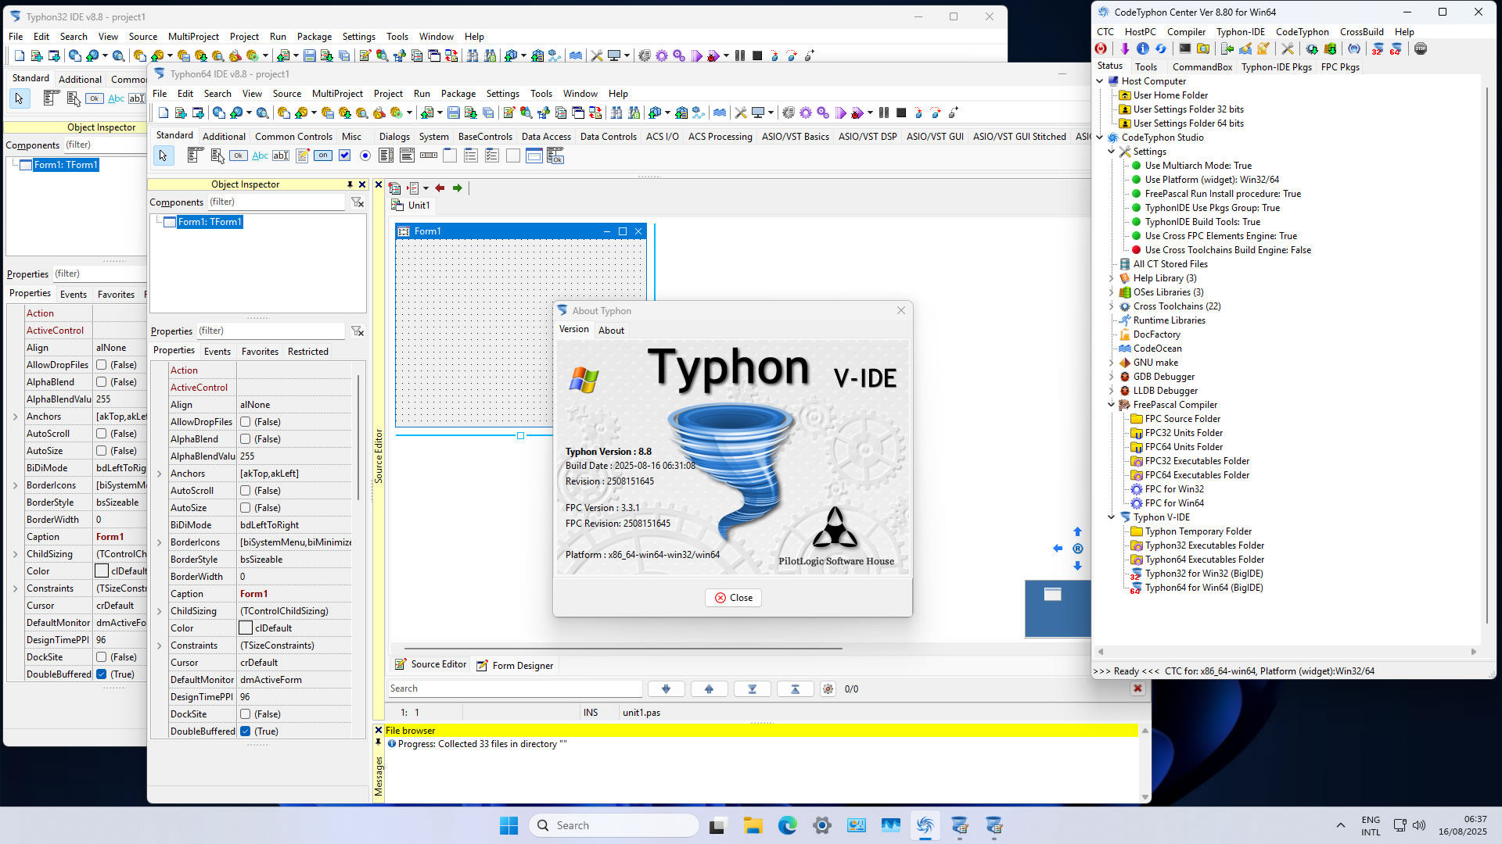Screen dimensions: 1502x844
Task: Expand Anchors property in Typhon64 inspector
Action: (x=160, y=474)
